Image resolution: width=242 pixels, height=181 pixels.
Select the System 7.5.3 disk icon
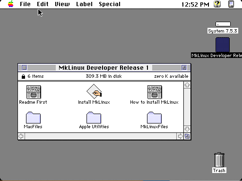click(x=223, y=24)
